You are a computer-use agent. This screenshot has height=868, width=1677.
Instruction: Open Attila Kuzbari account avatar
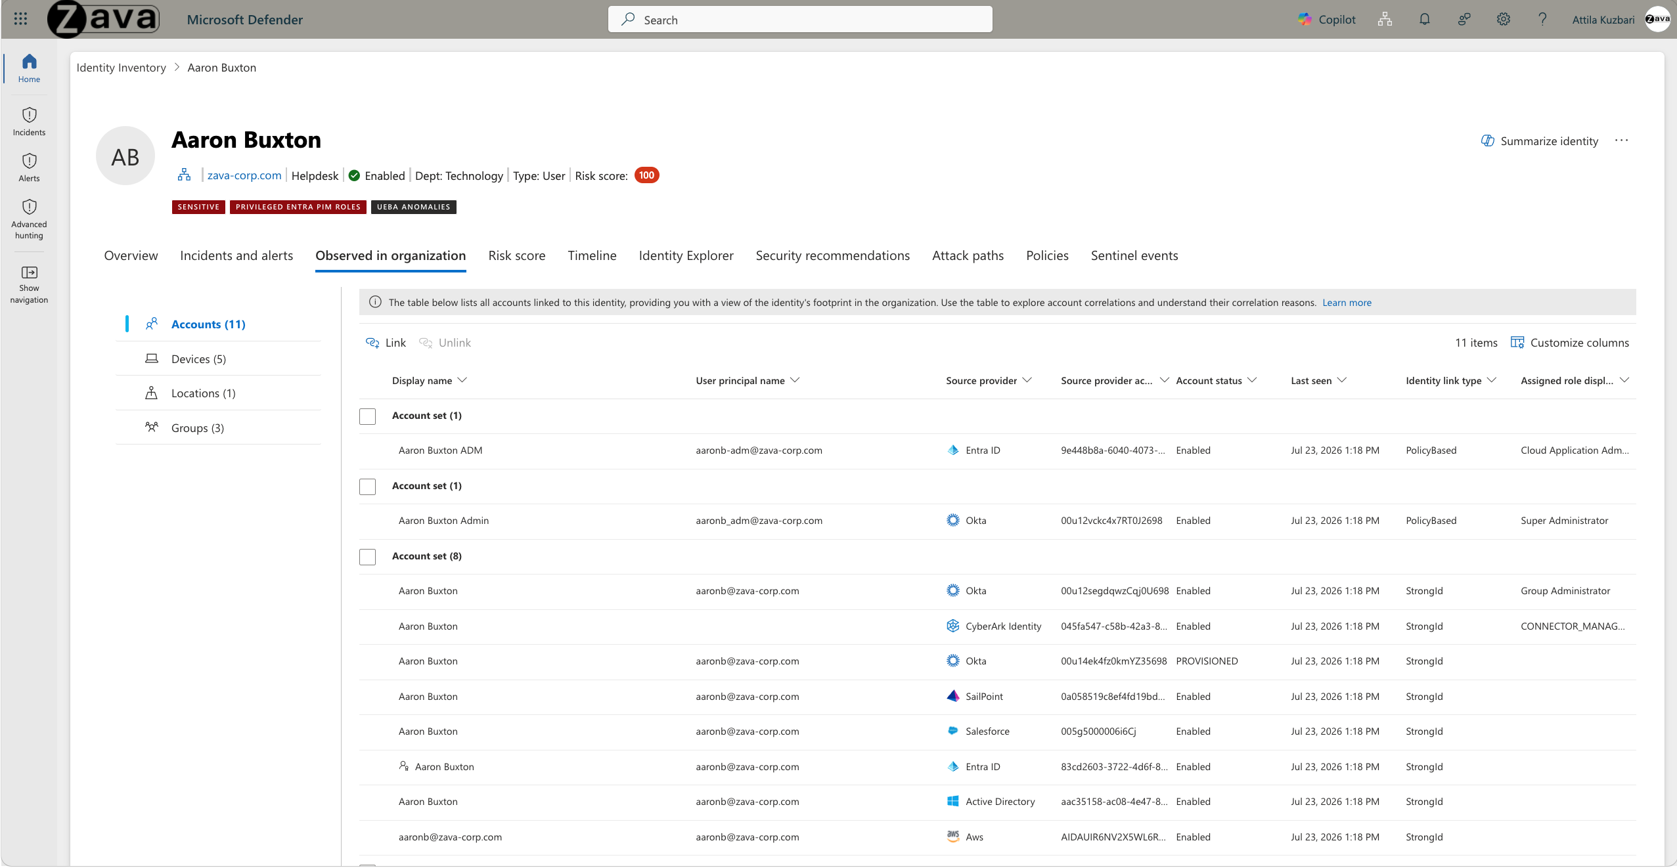1657,19
